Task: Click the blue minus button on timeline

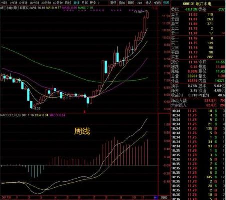Action: (156, 197)
